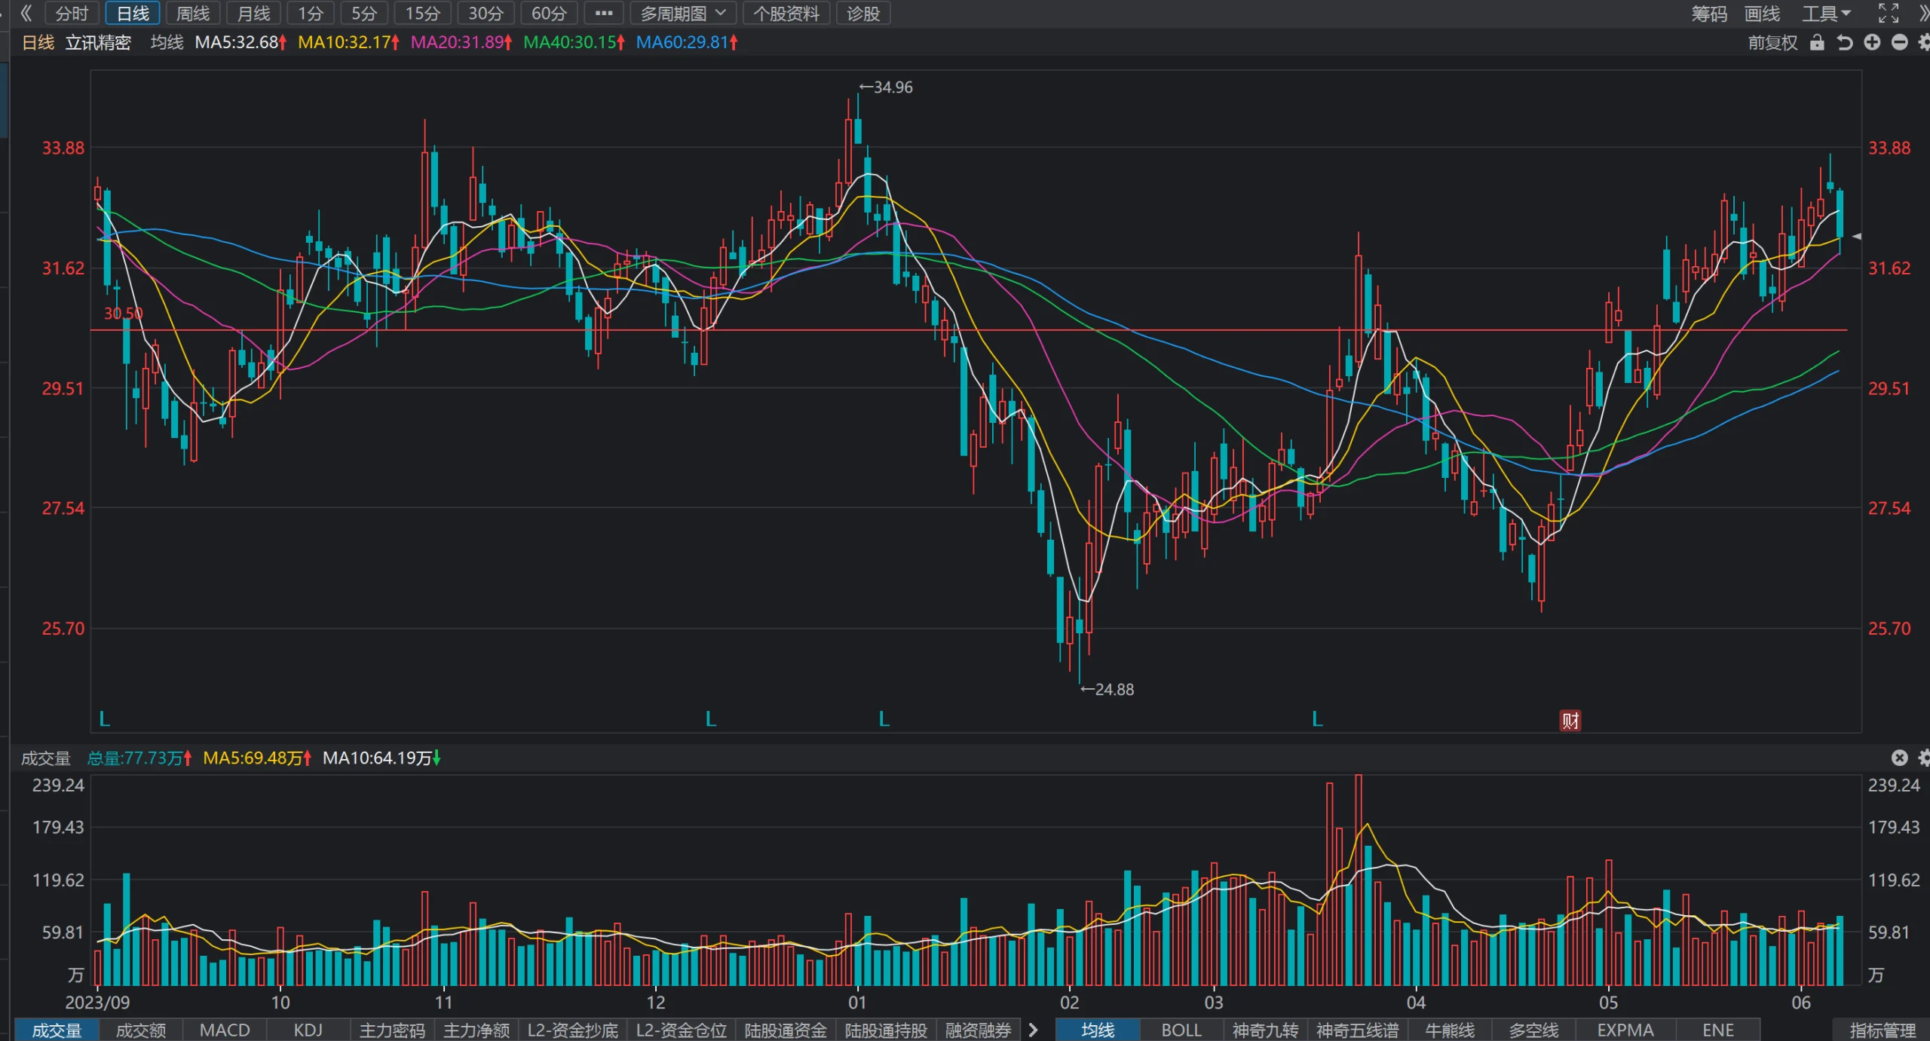
Task: Select the KDJ indicator tab
Action: tap(308, 1030)
